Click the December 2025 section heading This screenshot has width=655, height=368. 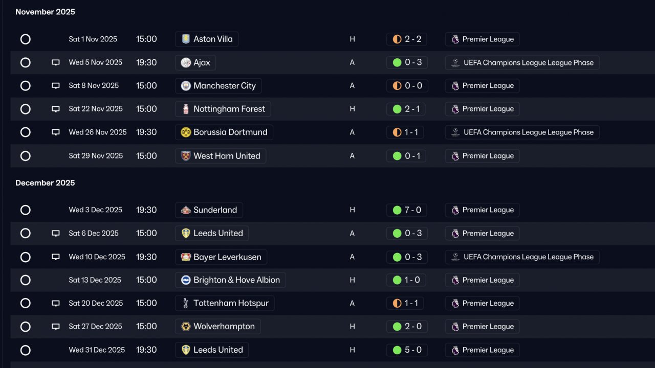click(45, 183)
